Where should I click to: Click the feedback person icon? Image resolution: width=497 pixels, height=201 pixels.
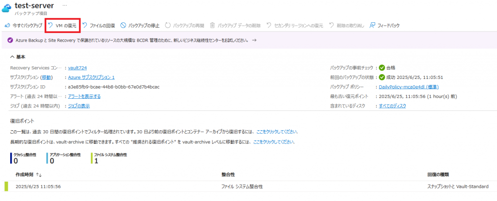click(372, 25)
